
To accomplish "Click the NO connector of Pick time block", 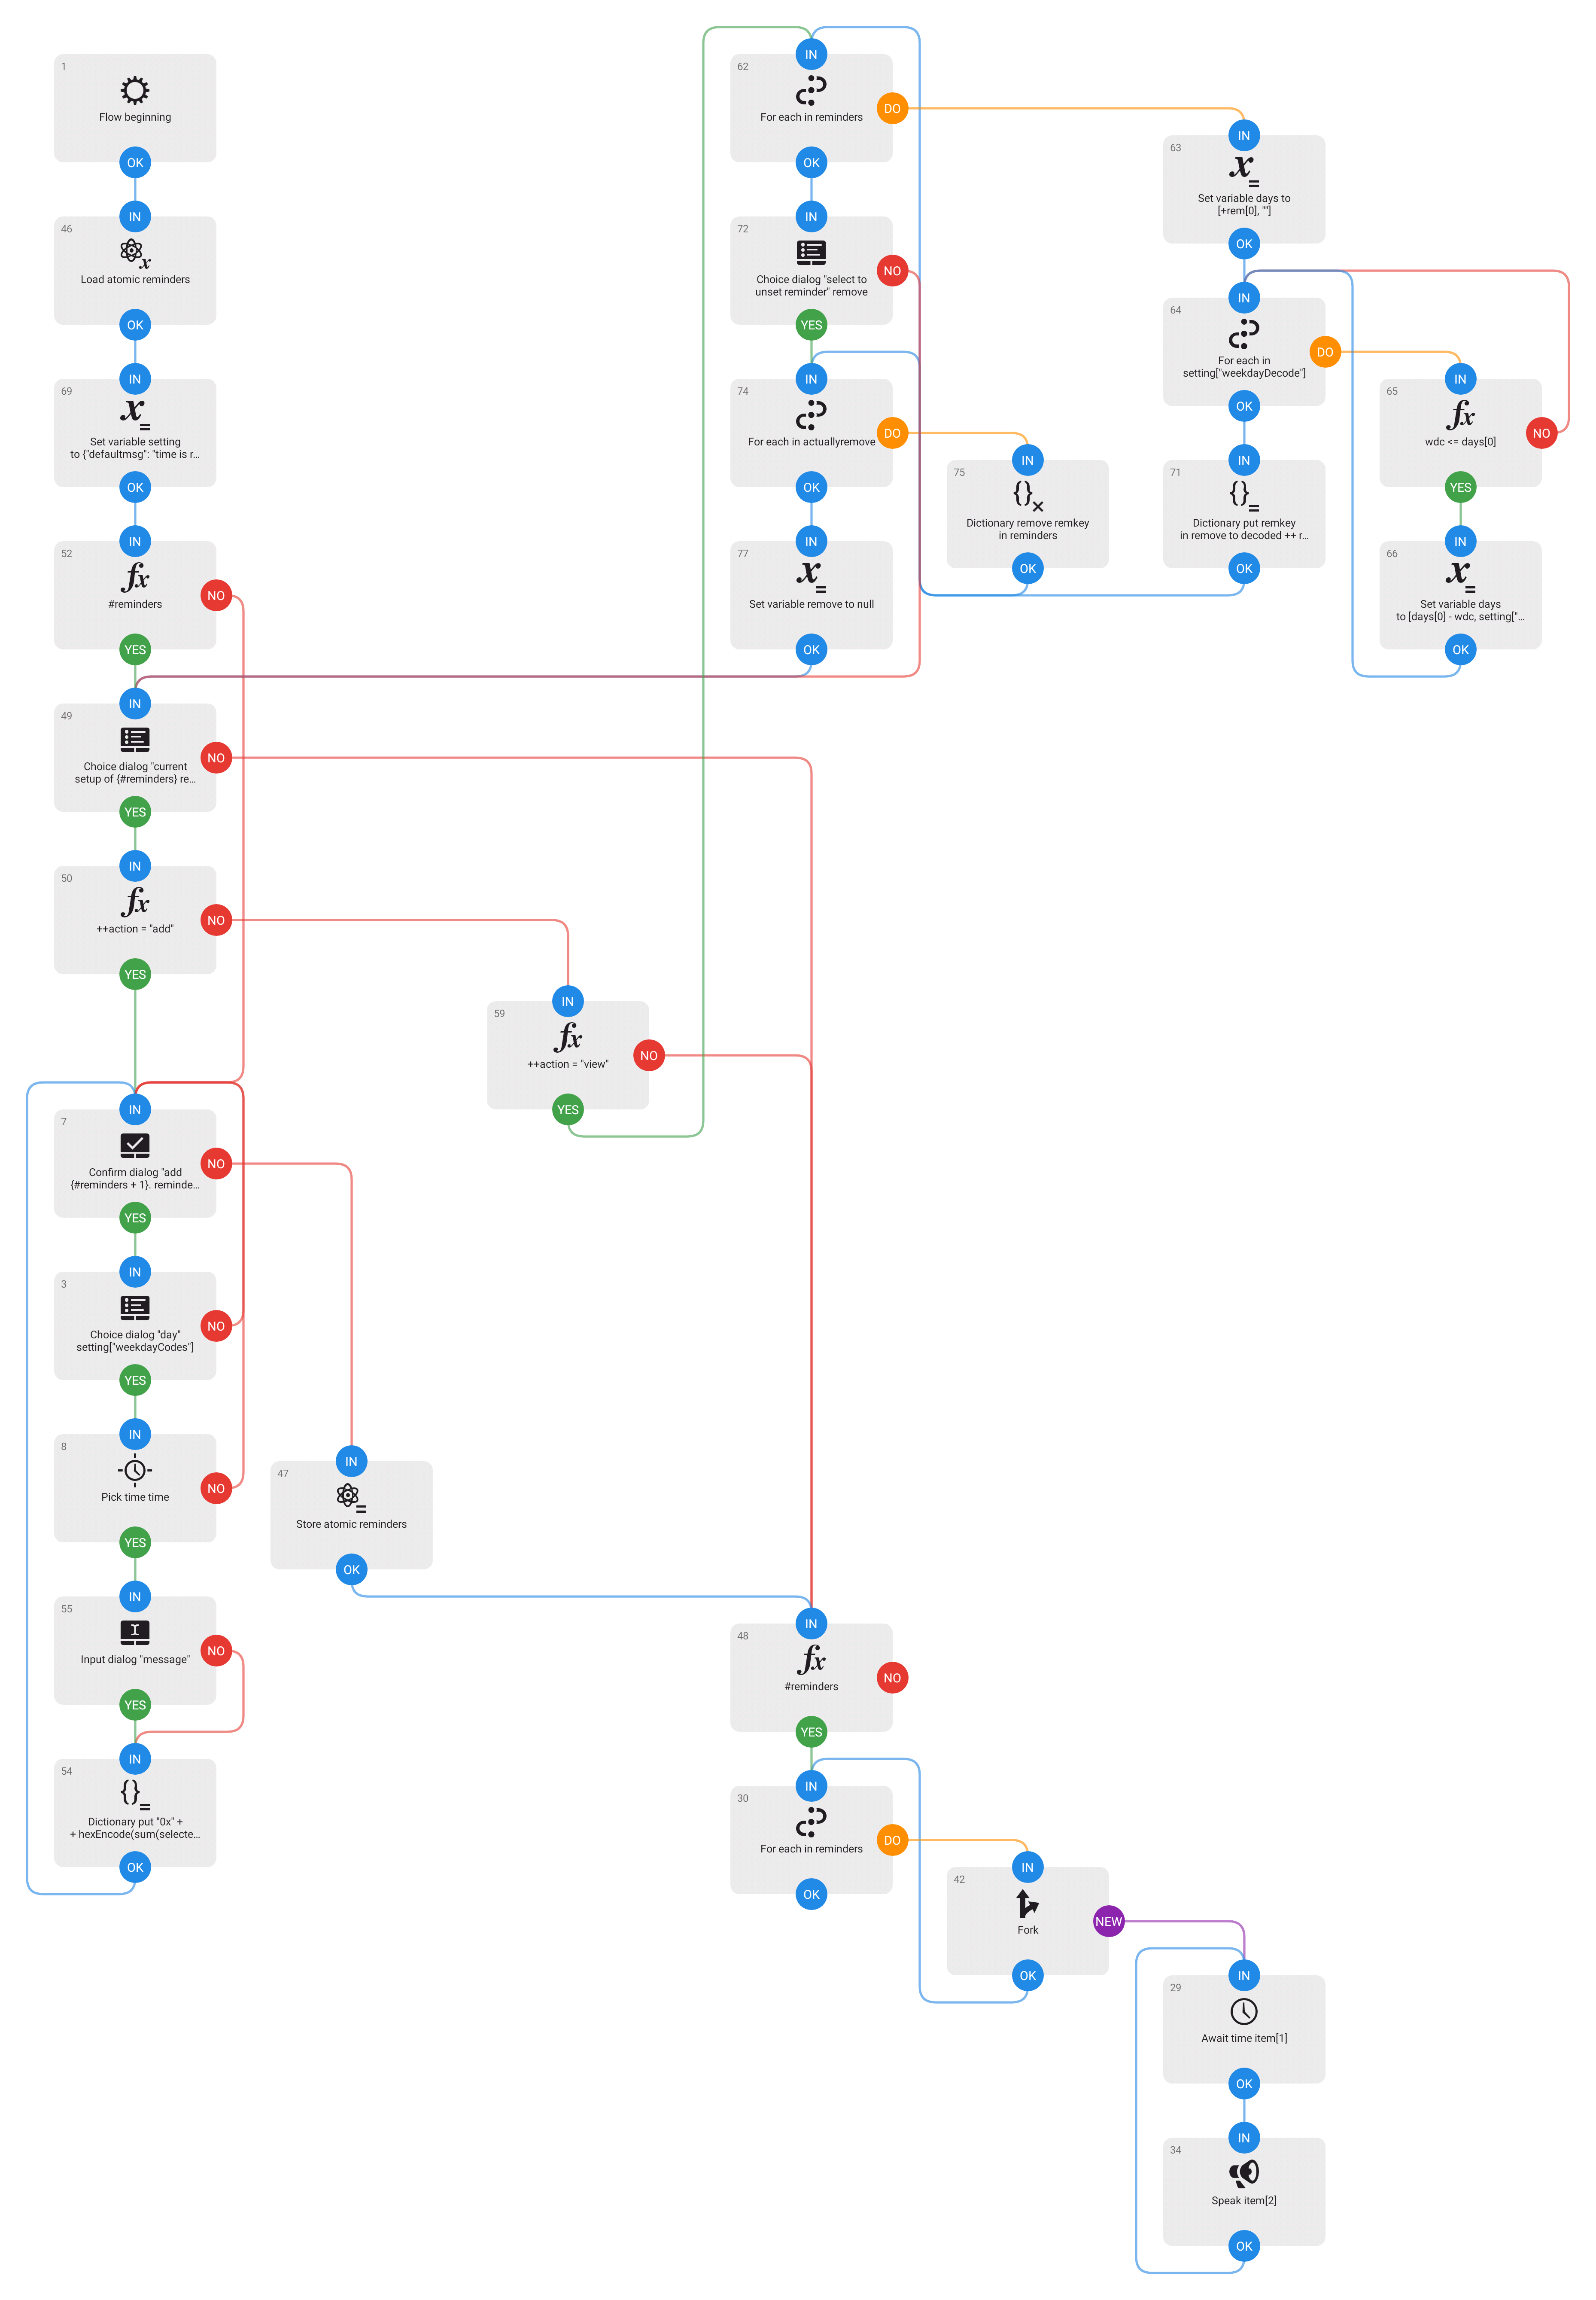I will [216, 1488].
